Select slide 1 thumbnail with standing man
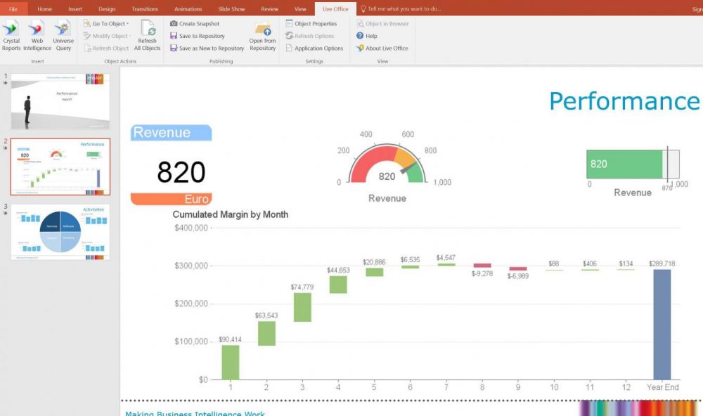 [60, 102]
